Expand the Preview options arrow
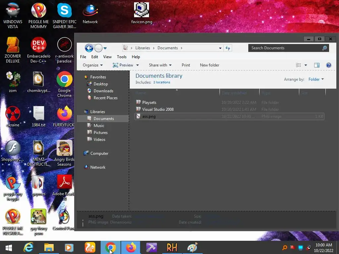This screenshot has height=254, width=339. pos(137,65)
